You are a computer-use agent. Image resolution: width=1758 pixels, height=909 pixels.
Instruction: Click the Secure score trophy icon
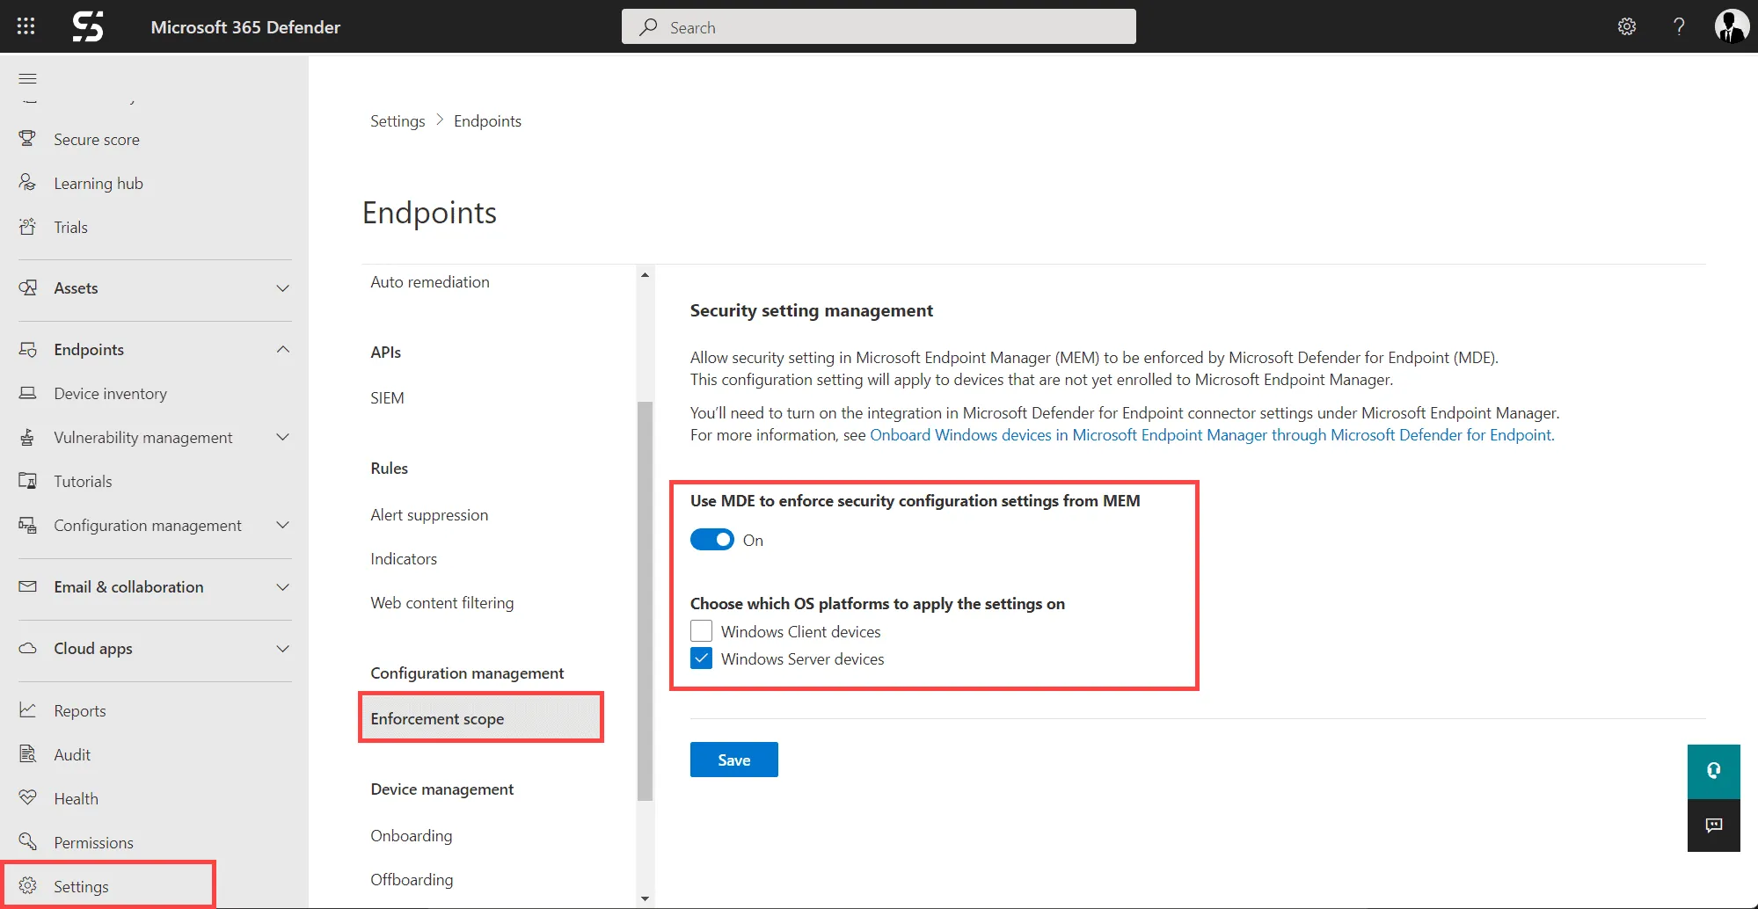[28, 139]
